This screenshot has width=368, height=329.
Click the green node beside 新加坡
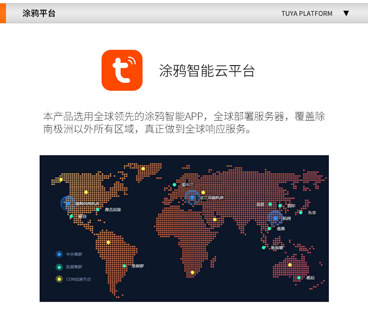264,248
